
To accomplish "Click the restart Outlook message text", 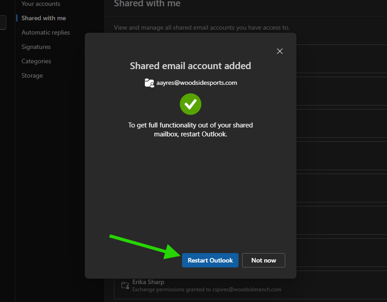I will coord(190,129).
